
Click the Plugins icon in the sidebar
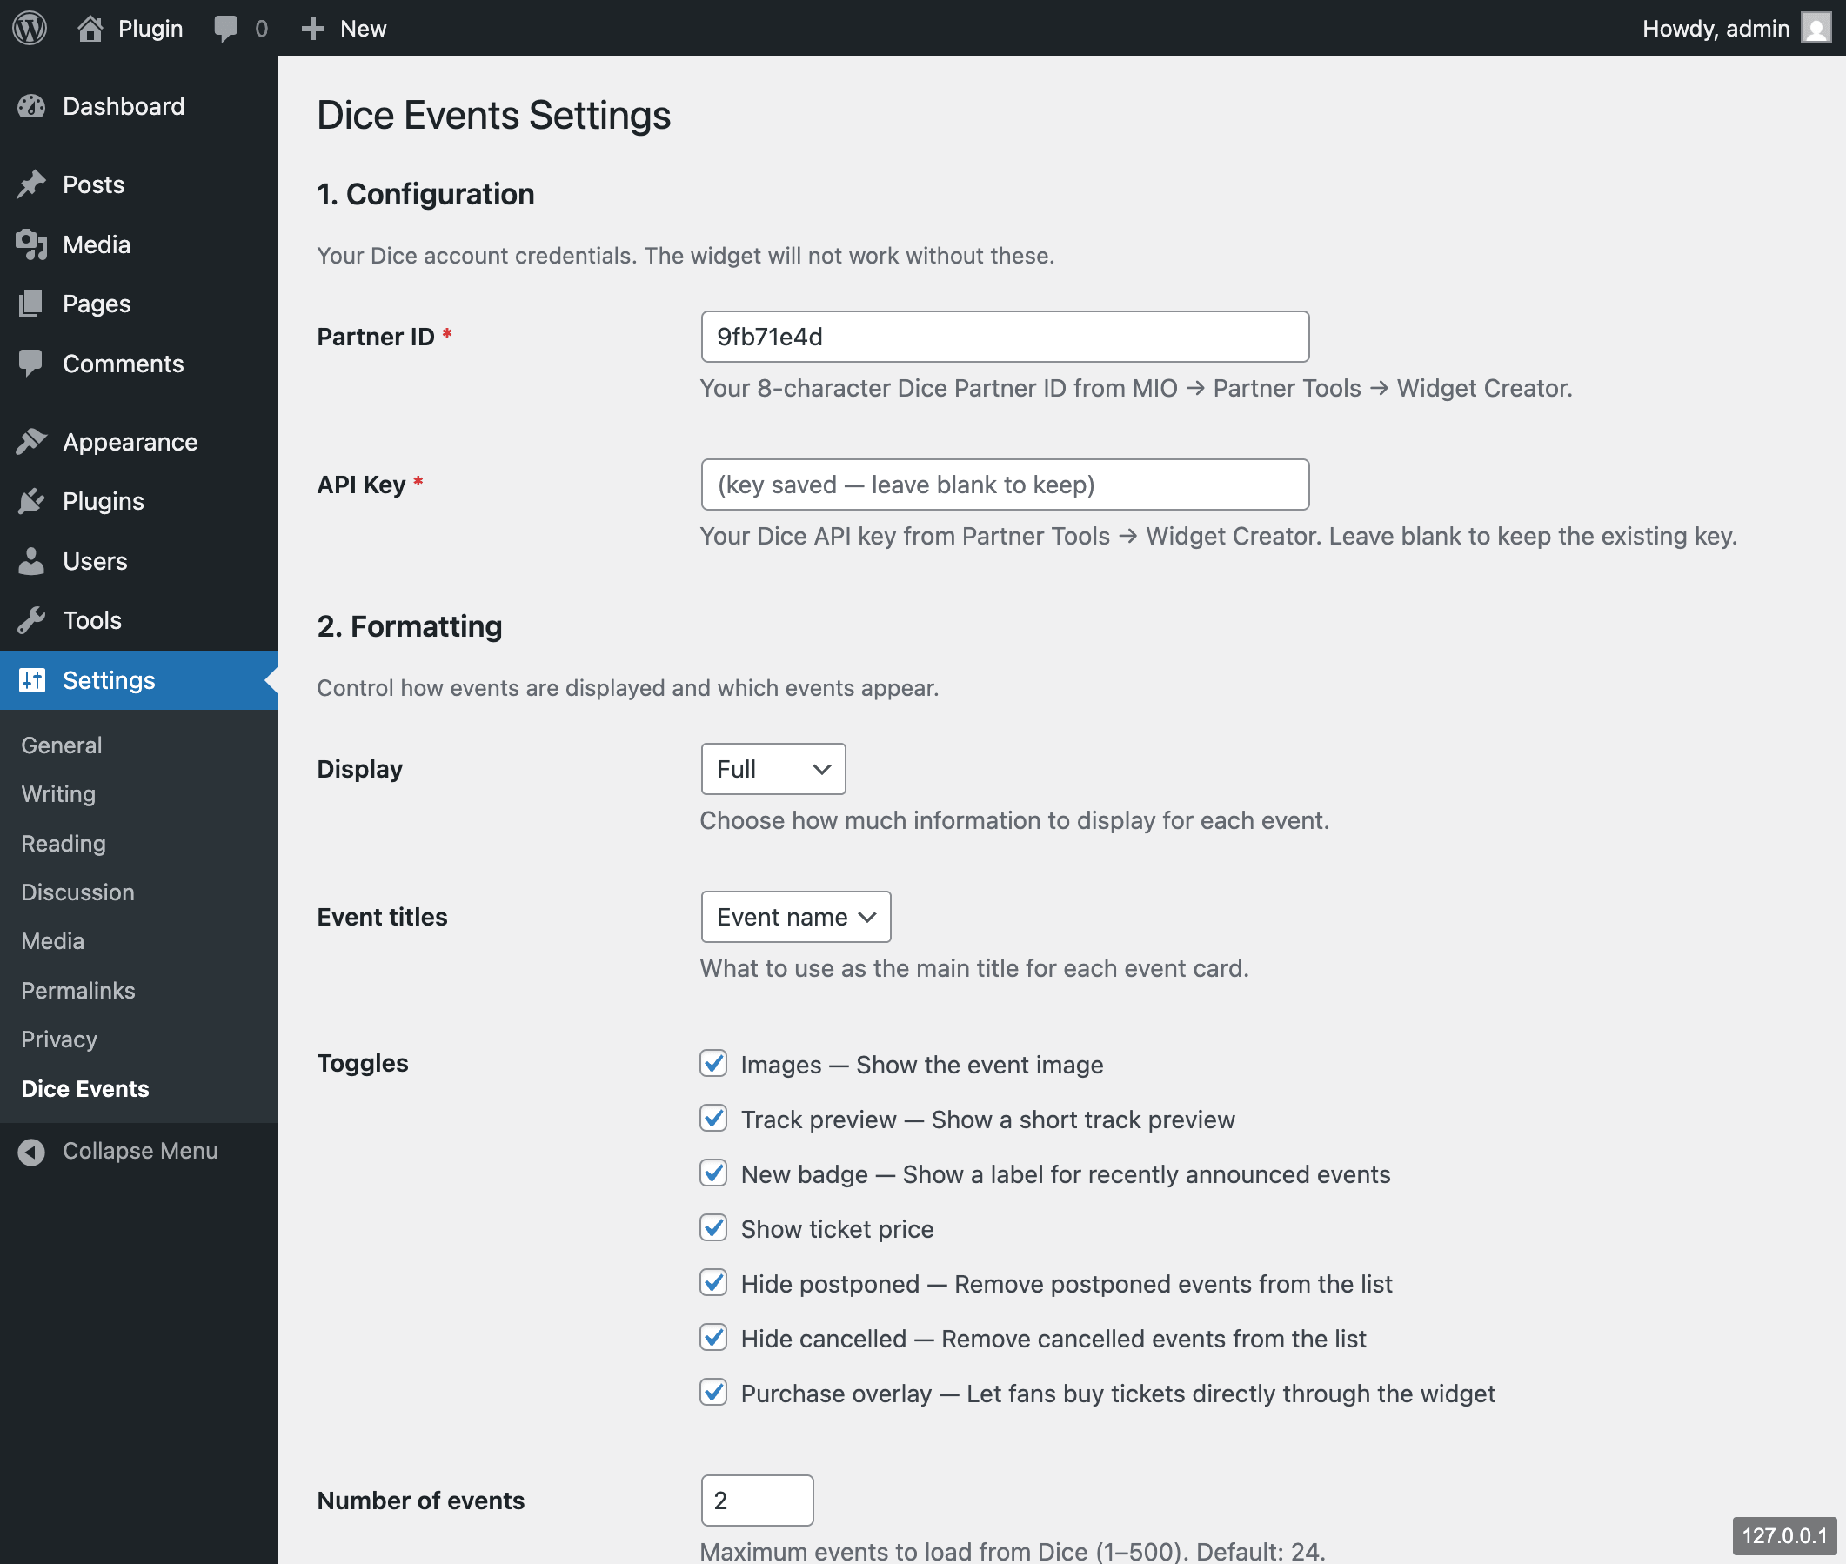coord(30,500)
